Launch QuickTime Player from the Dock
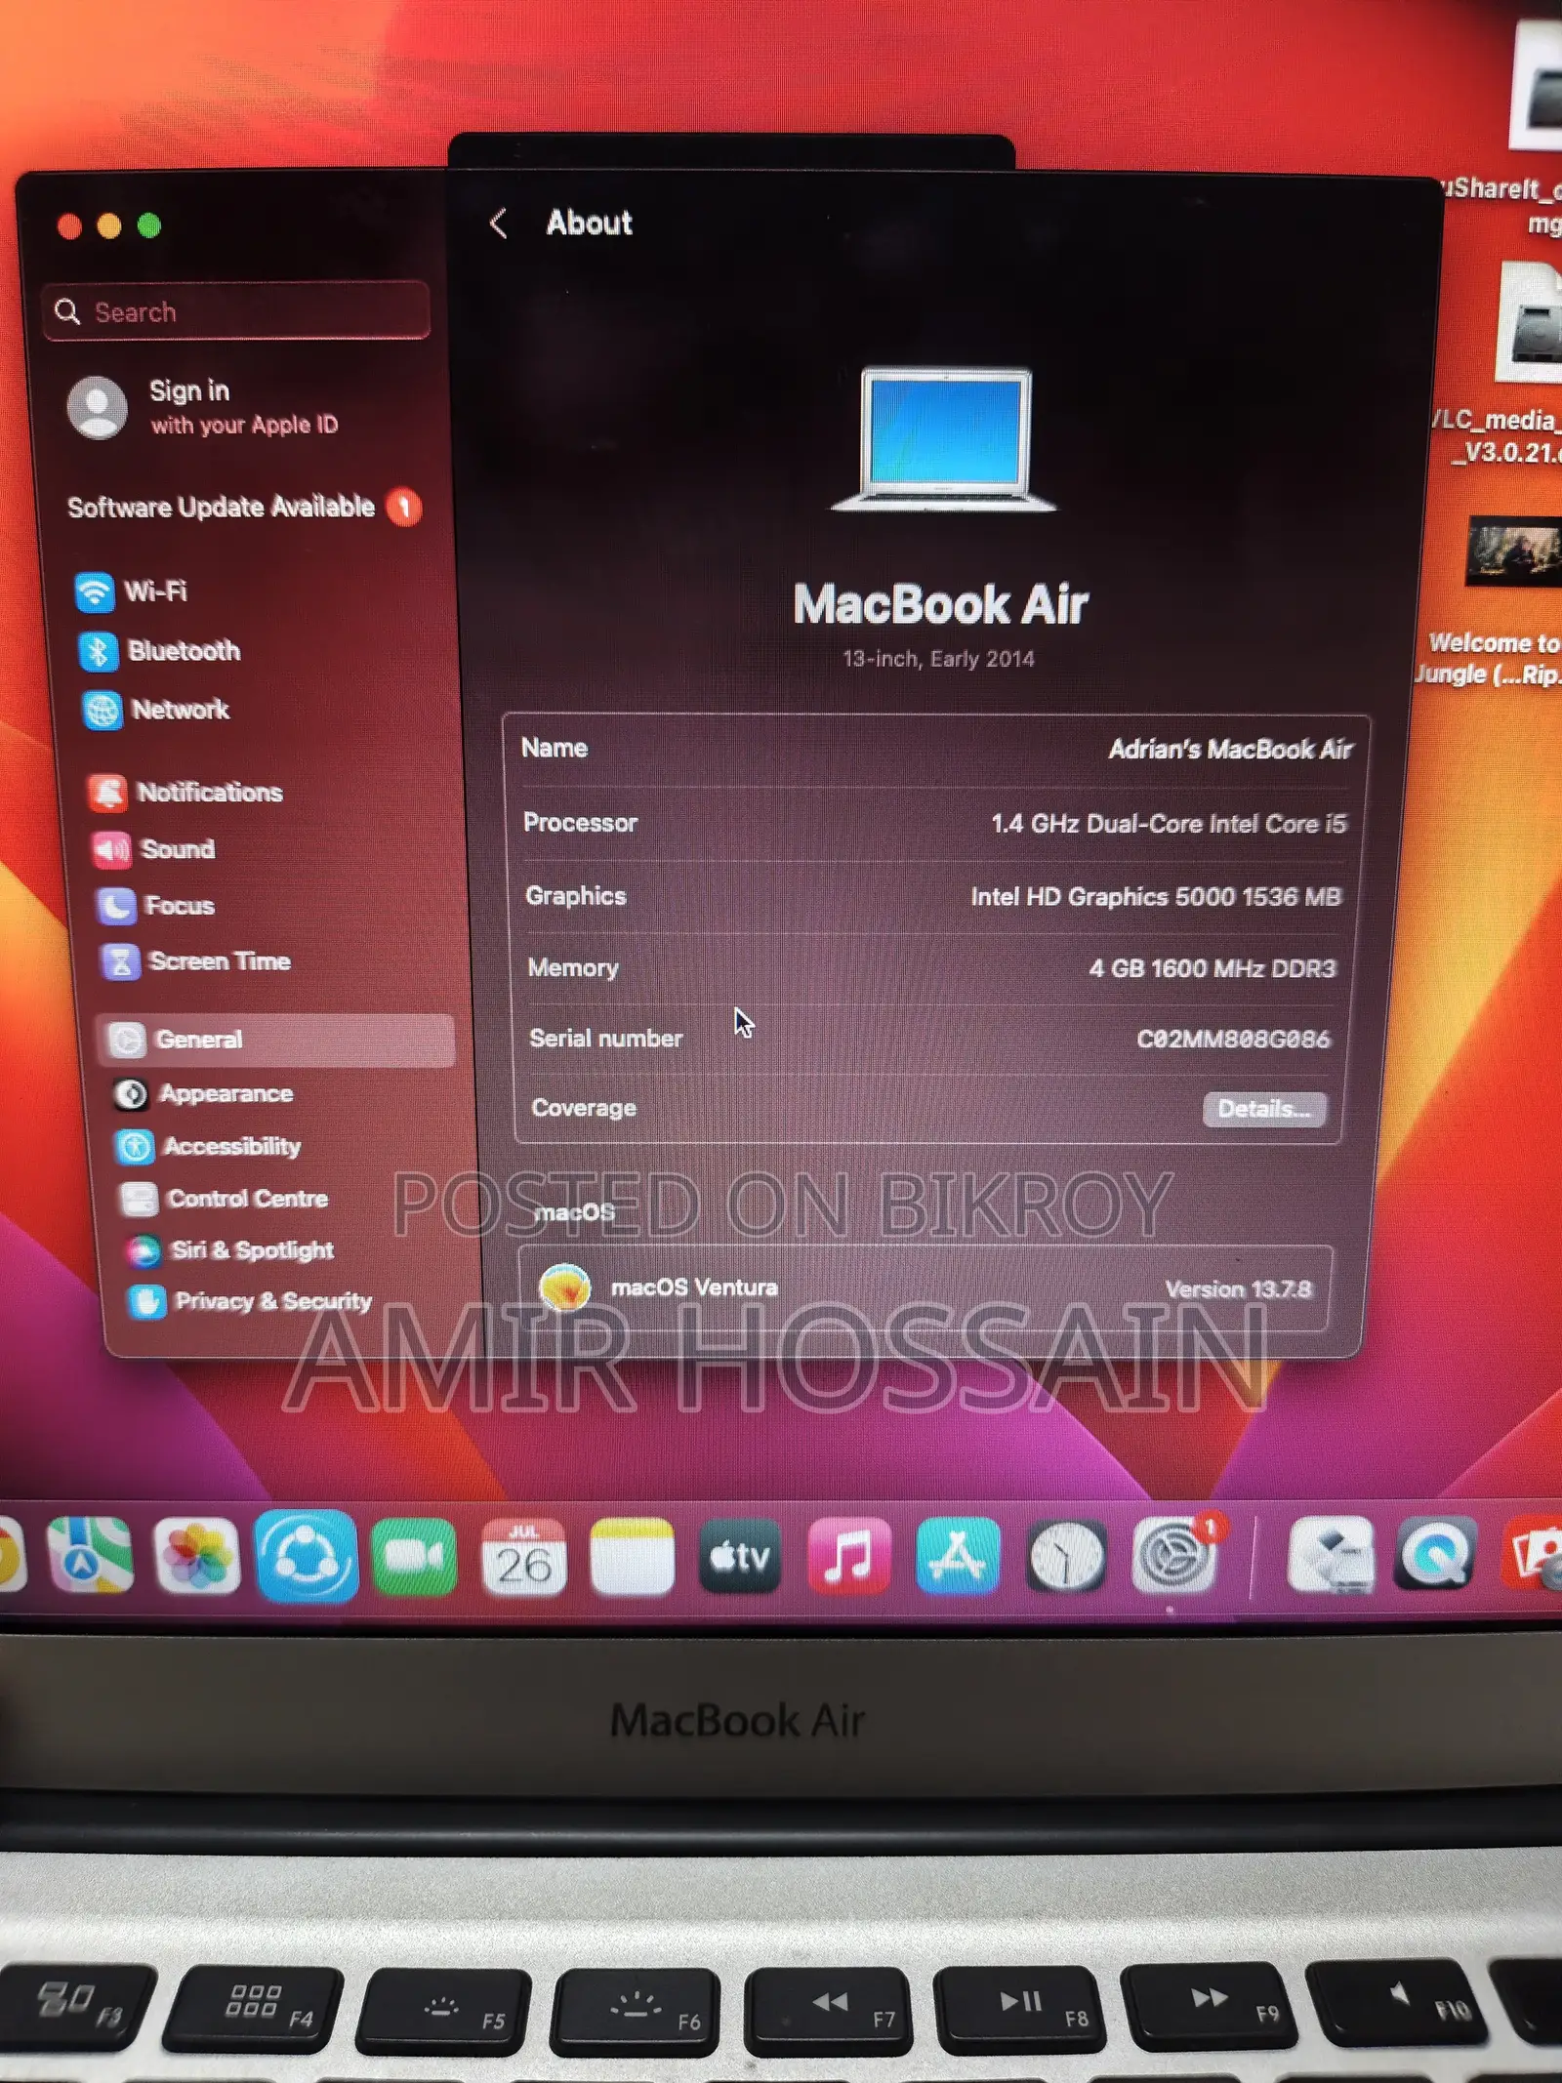 (1435, 1552)
